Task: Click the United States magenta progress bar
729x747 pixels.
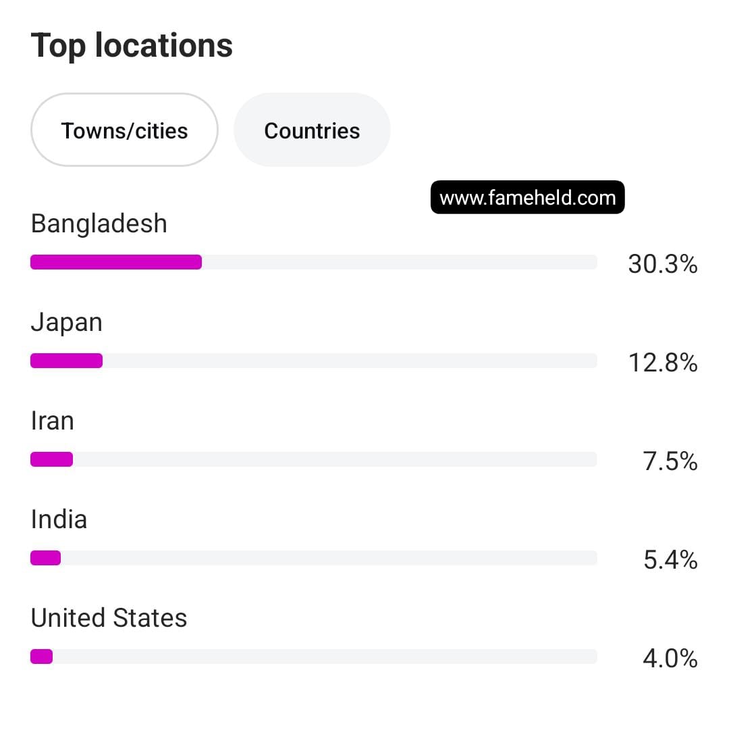Action: click(x=41, y=656)
